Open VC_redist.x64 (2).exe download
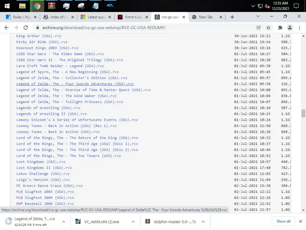306x230 pixels. tap(102, 222)
